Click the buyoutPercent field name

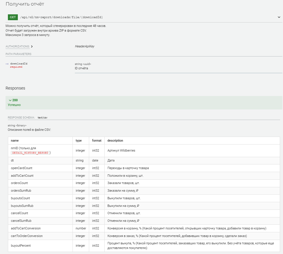click(21, 246)
